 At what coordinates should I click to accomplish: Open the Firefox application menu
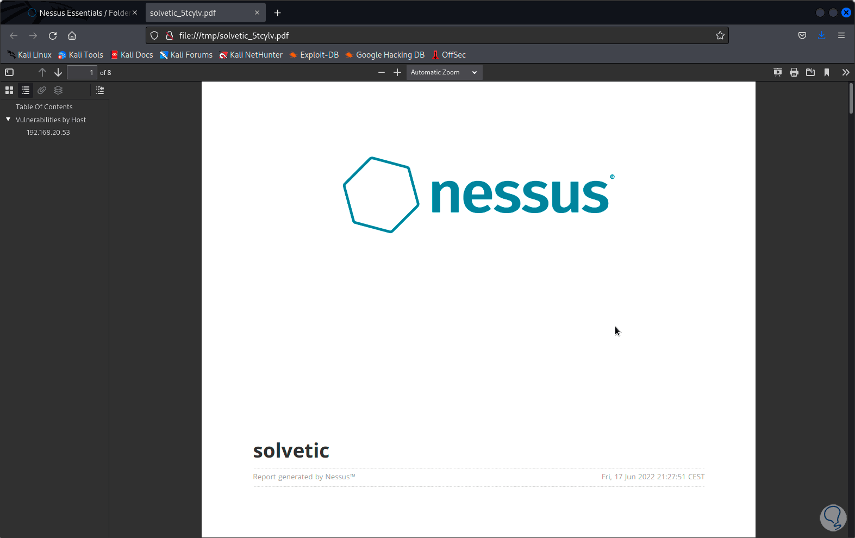click(841, 36)
